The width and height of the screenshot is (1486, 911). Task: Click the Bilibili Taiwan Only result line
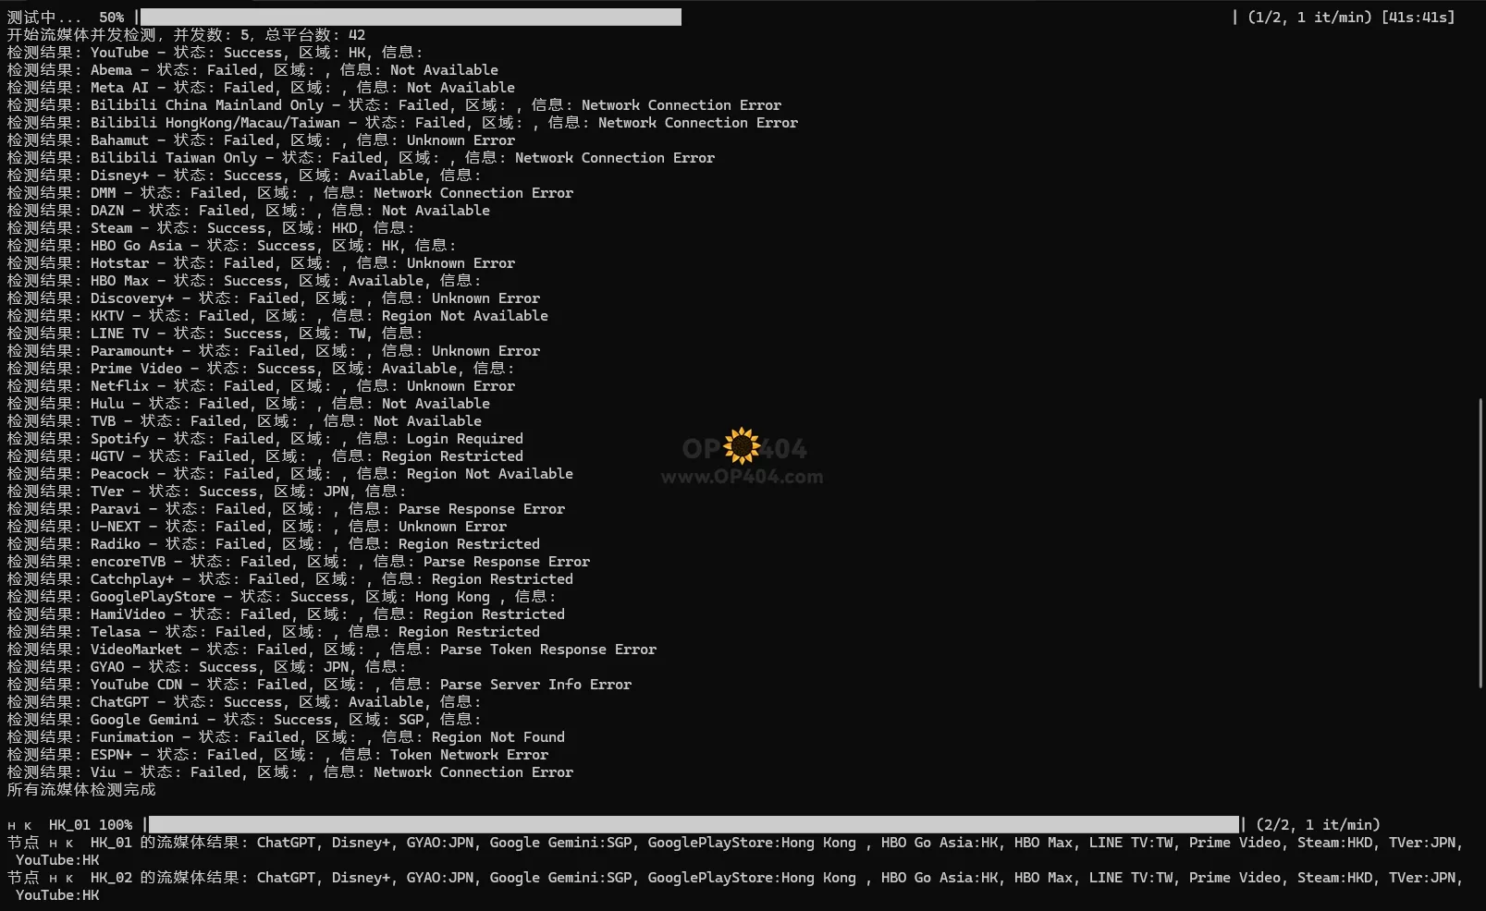[361, 158]
